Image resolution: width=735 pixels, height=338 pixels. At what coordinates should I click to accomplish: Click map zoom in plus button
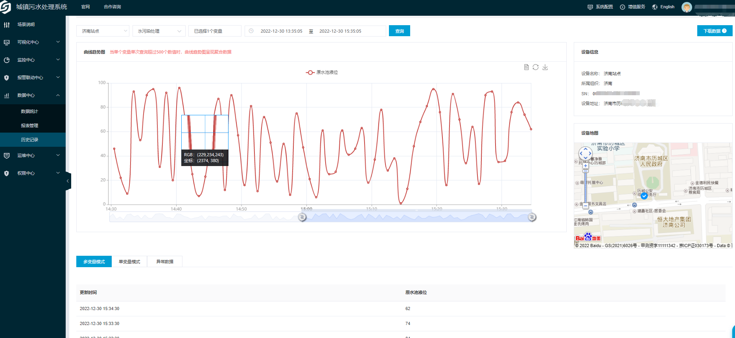coord(586,166)
